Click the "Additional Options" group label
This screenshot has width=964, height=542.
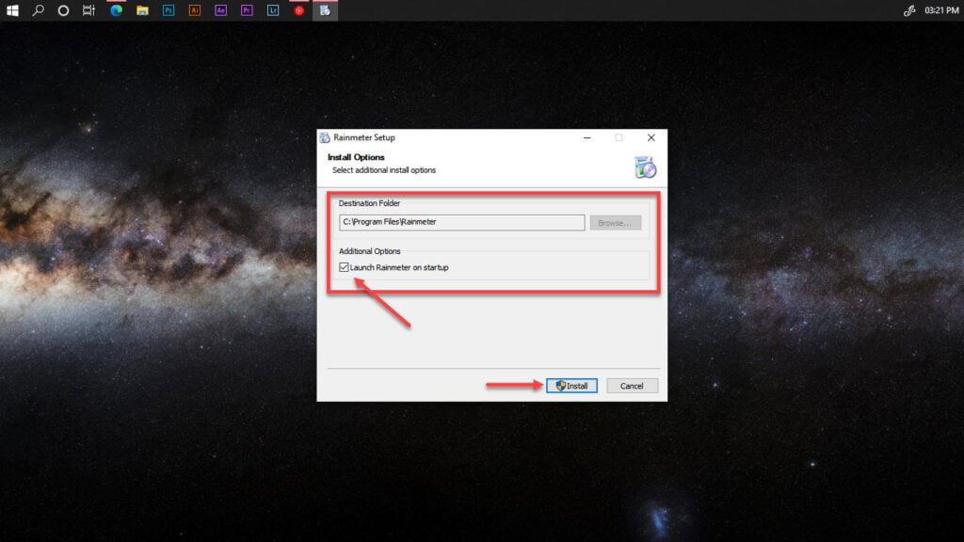click(x=369, y=251)
